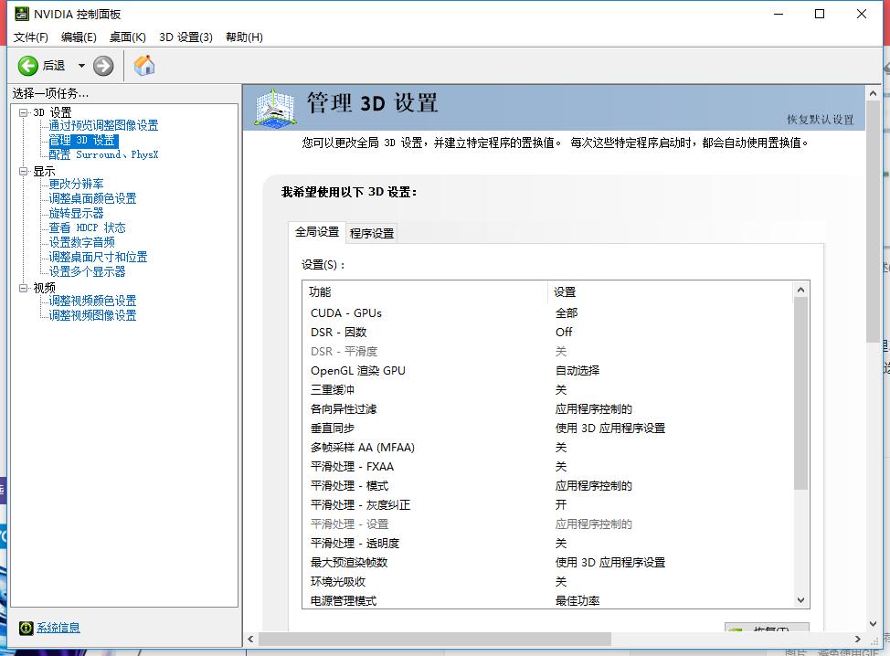The height and width of the screenshot is (656, 890).
Task: Select the CUDA - GPUs setting row
Action: 547,313
